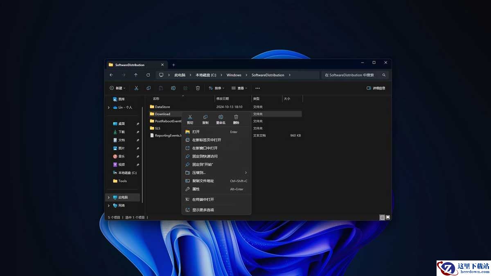Sort by the 修改日期 column header
Viewport: 491px width, 276px height.
coord(223,99)
